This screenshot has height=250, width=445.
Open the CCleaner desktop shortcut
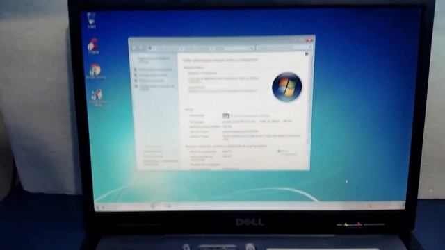(x=93, y=47)
